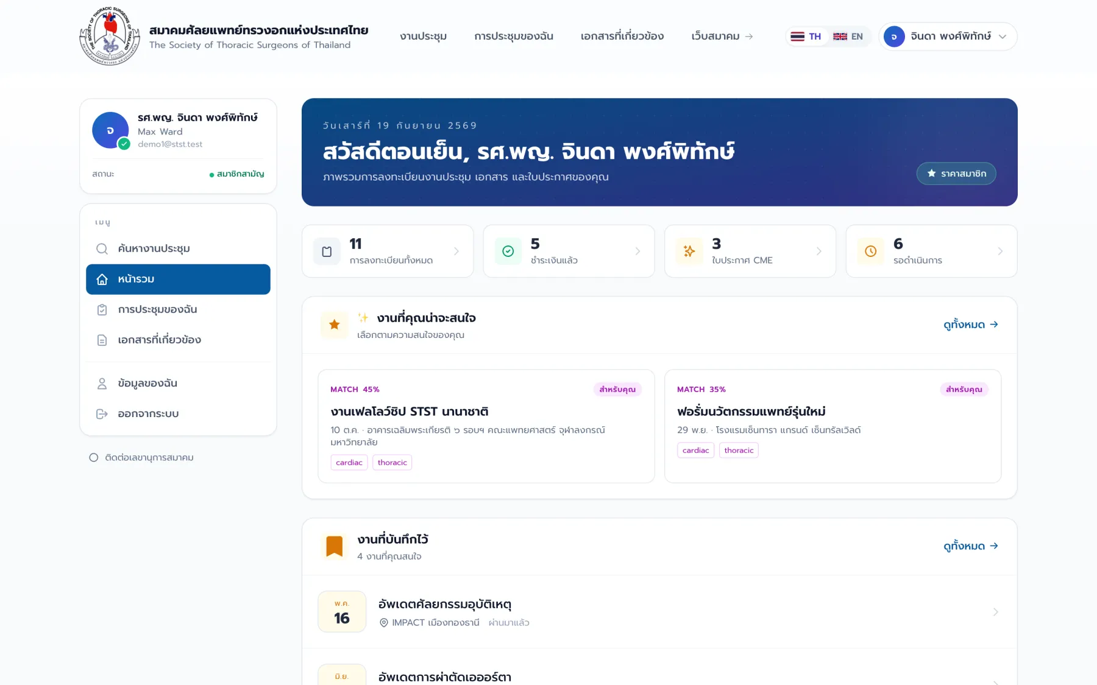Click the document icon beside เอกสารที่เกี่ยวข้อง in sidebar
The image size is (1097, 685).
[102, 340]
